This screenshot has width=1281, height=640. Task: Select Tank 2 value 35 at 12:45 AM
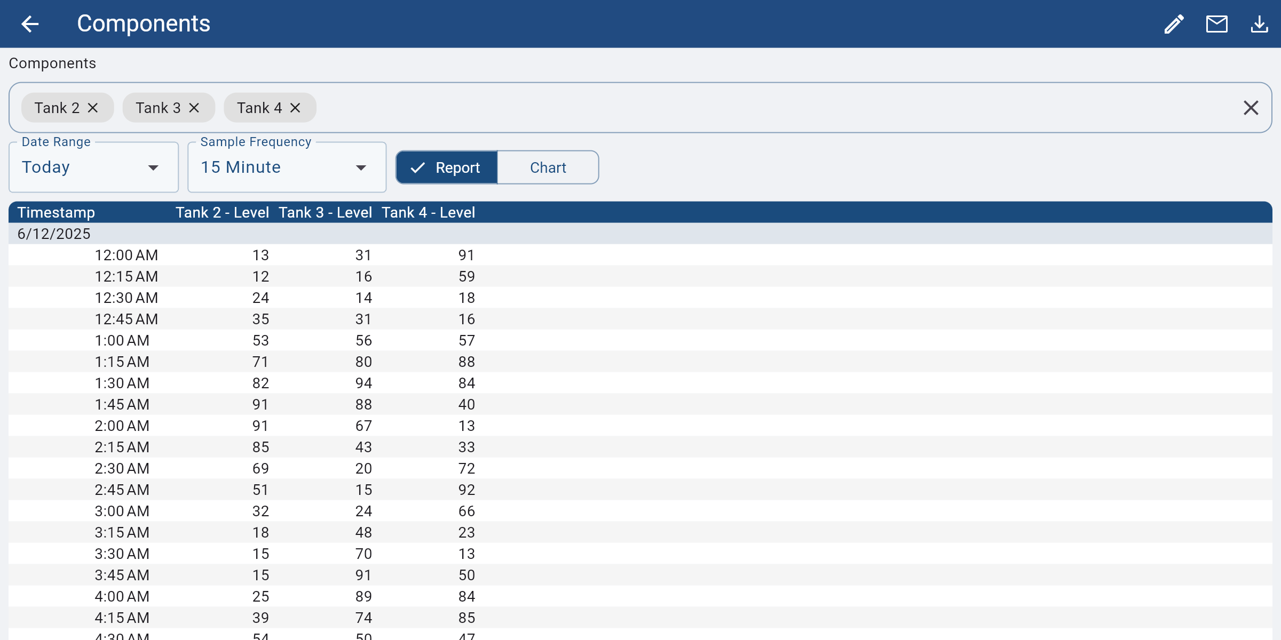click(260, 319)
